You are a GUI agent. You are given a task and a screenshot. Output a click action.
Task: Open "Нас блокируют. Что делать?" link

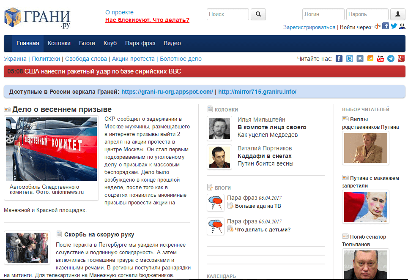click(x=147, y=20)
